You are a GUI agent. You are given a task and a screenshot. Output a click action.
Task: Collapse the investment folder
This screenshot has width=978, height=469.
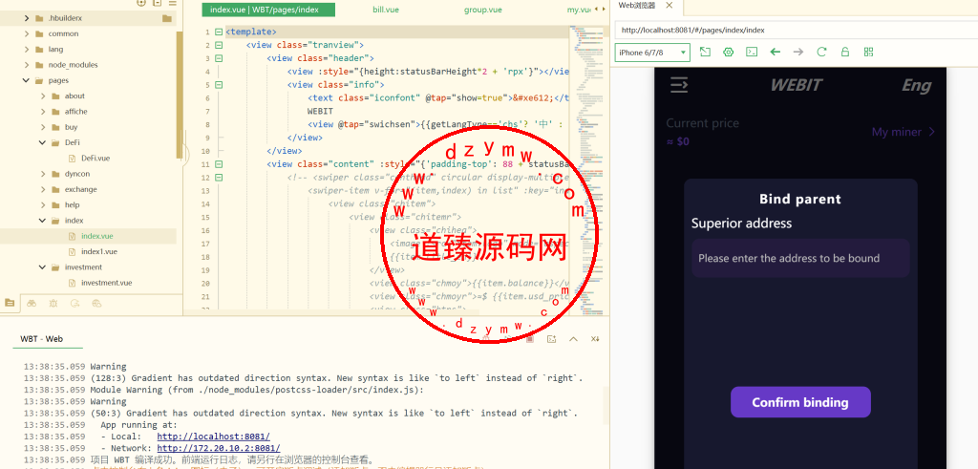point(42,266)
